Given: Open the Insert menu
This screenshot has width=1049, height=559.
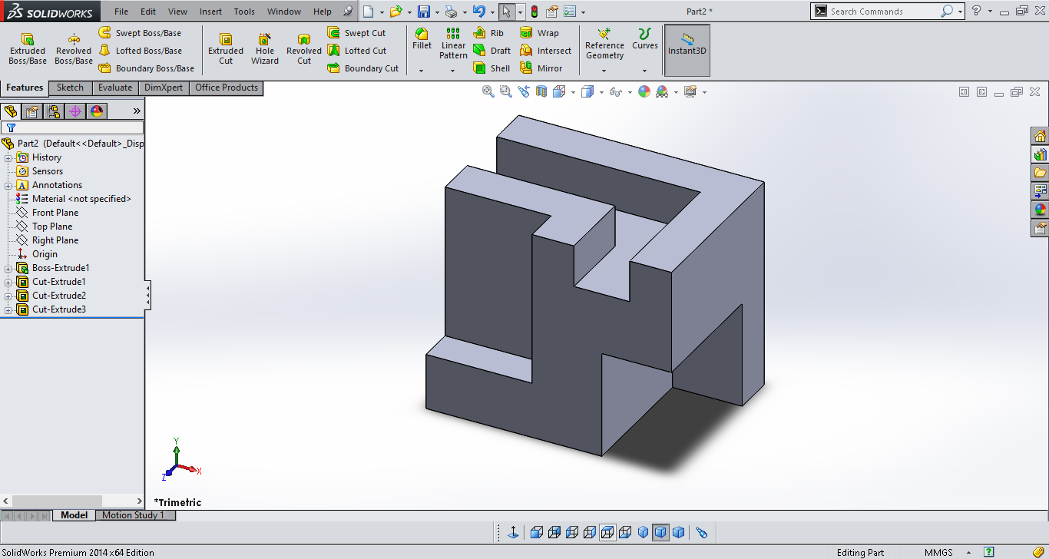Looking at the screenshot, I should click(210, 12).
